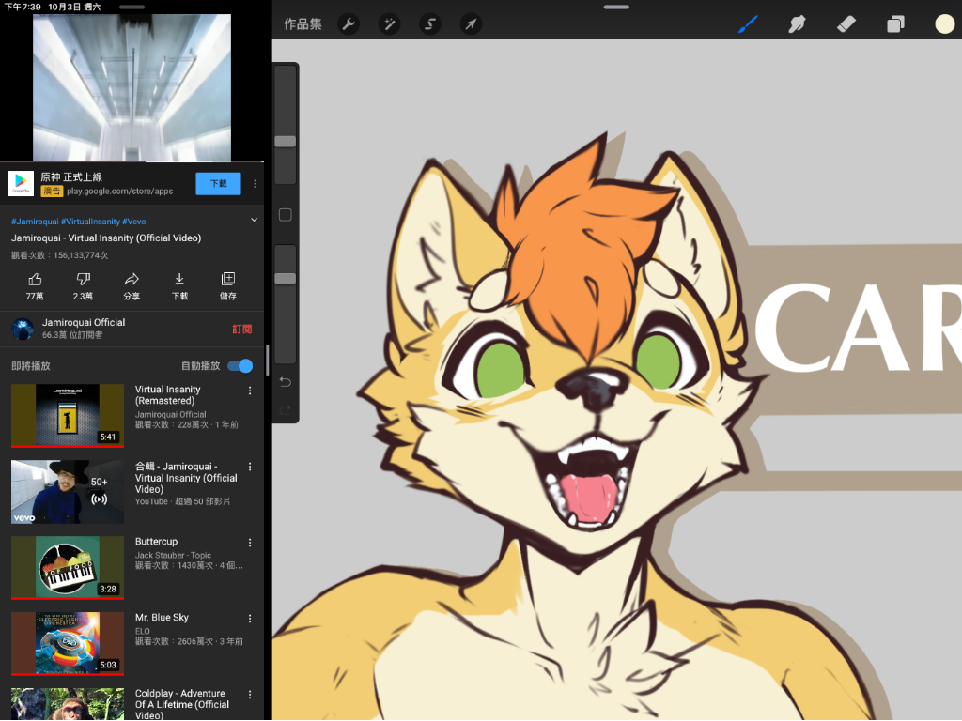Tap the play.google.com/store/apps ad URL
This screenshot has width=962, height=721.
tap(119, 192)
